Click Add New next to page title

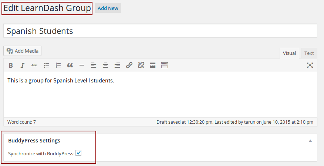point(108,8)
